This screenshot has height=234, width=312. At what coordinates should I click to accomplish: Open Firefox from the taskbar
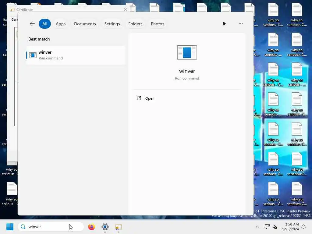coord(91,227)
